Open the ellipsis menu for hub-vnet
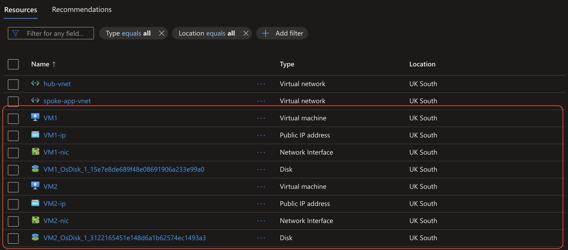The image size is (568, 250). pyautogui.click(x=261, y=84)
